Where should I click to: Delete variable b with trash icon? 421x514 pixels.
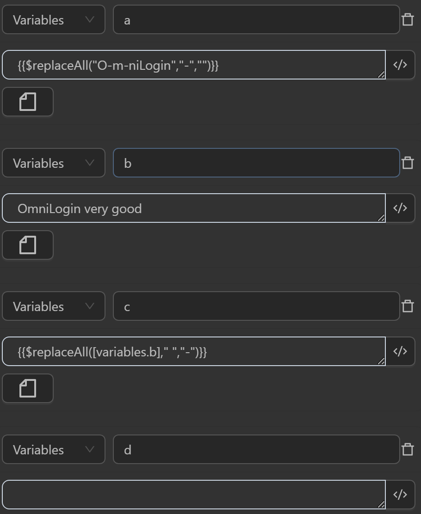coord(408,163)
